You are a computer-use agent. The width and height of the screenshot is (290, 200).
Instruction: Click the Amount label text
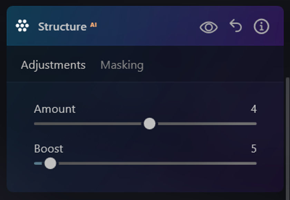(55, 109)
